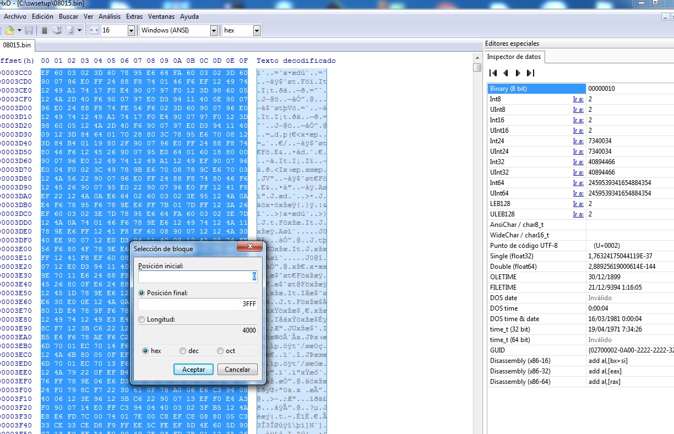Click the time_t (32 bit) row label
The height and width of the screenshot is (434, 674).
[510, 329]
